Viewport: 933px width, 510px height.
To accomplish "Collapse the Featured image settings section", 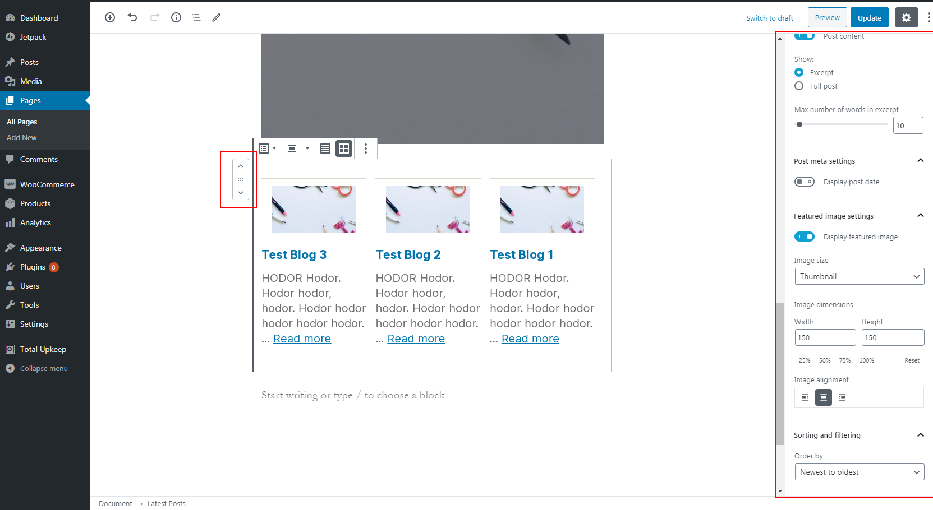I will click(920, 215).
